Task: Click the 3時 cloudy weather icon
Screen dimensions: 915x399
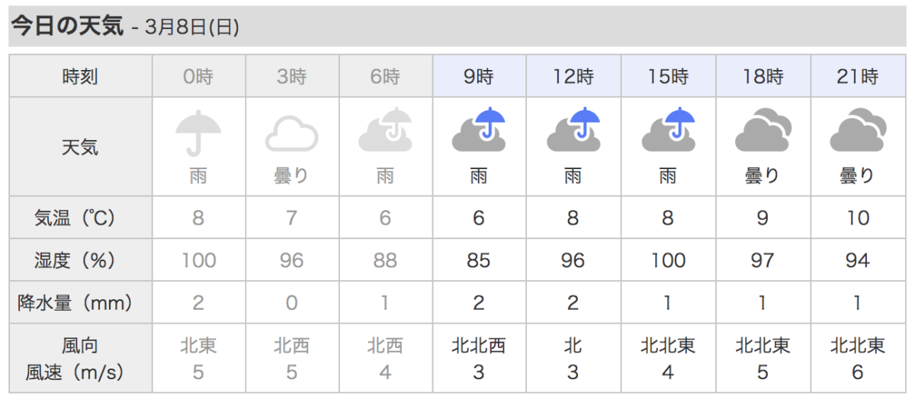Action: (x=291, y=134)
